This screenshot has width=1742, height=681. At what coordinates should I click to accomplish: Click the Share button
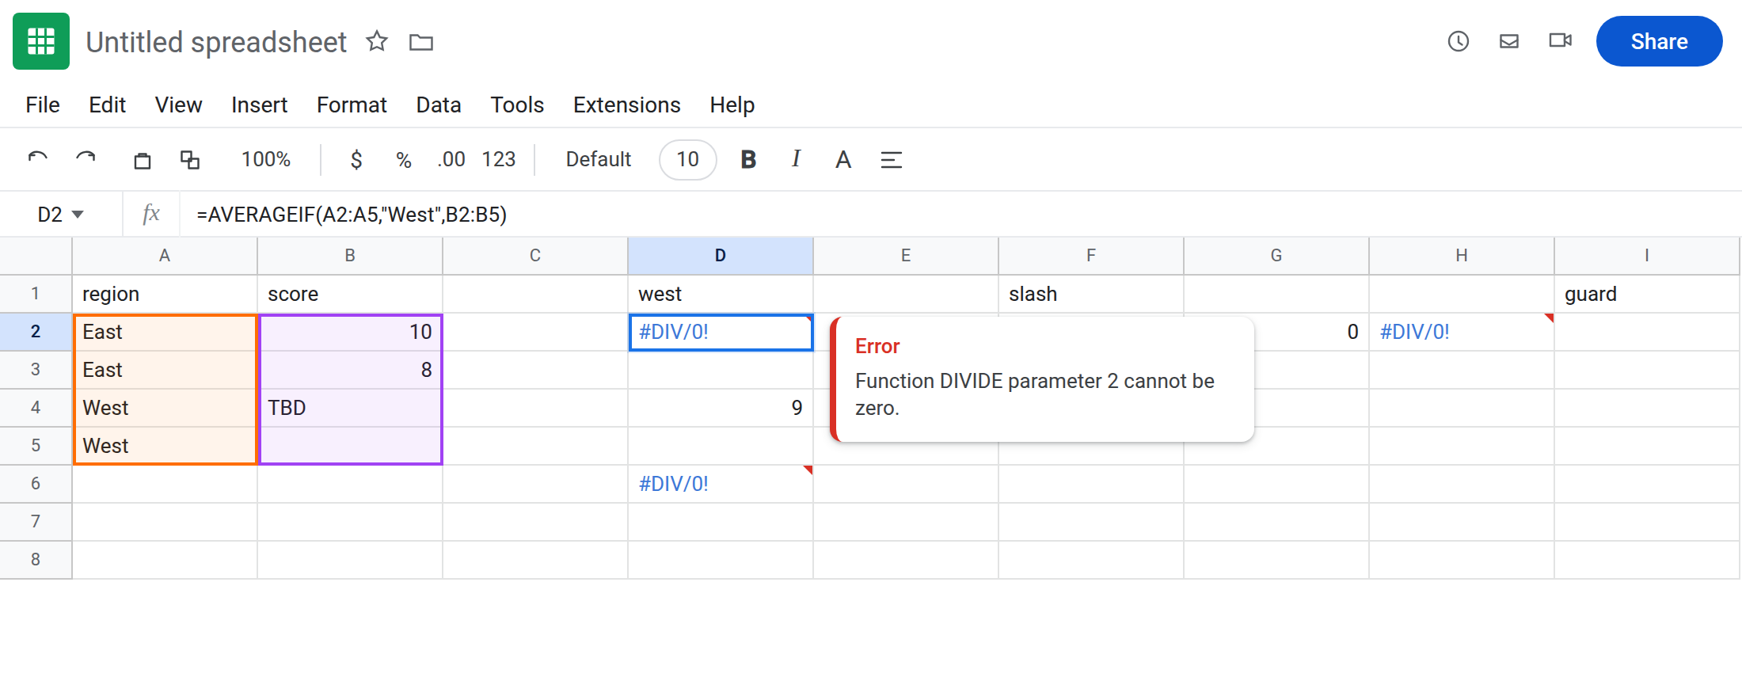tap(1659, 41)
